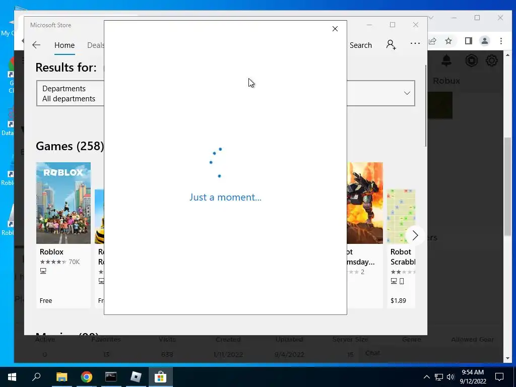
Task: Click the Roblox game title text
Action: [51, 252]
